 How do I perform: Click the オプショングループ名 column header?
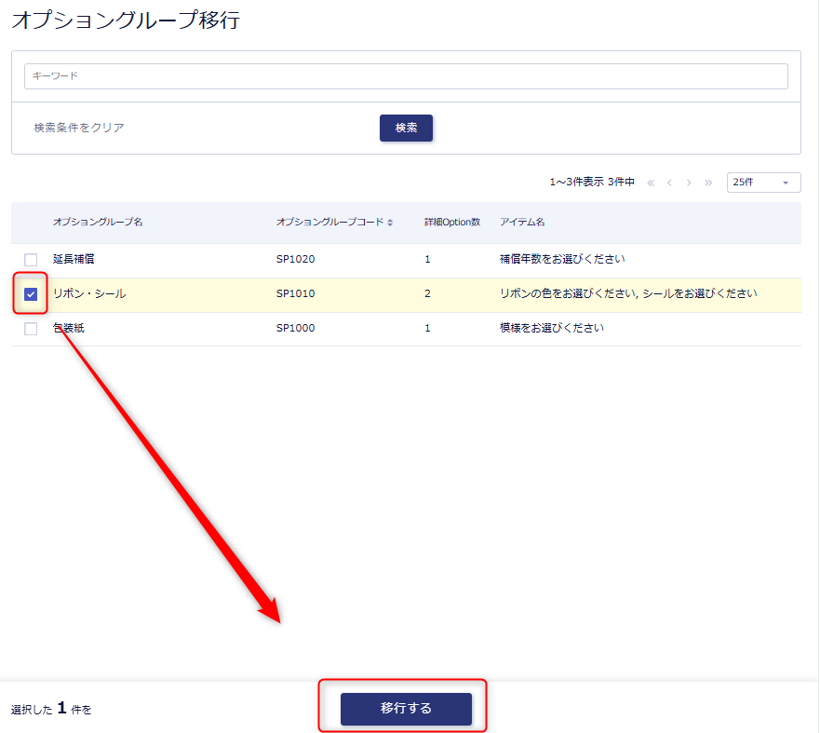pyautogui.click(x=98, y=223)
